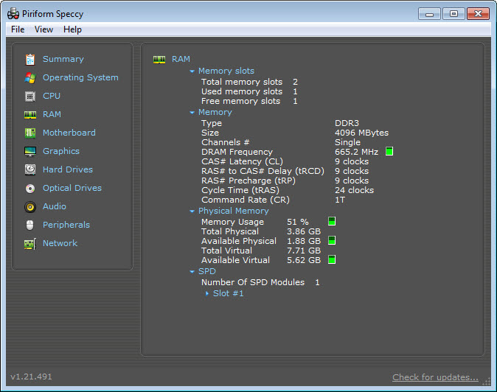Screen dimensions: 497x392
Task: Click the 'Total memory slots' row
Action: 250,82
